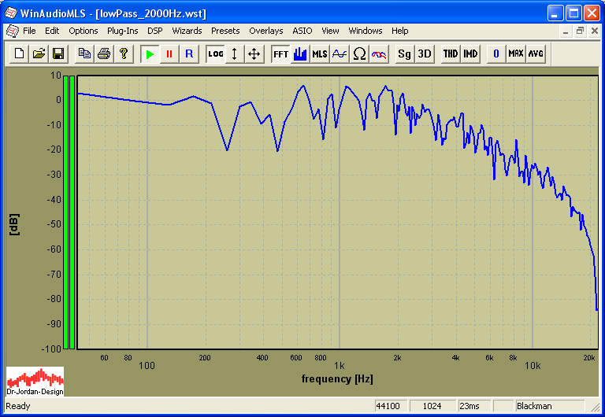Start measurement with the green play button
The height and width of the screenshot is (417, 605).
click(x=150, y=54)
